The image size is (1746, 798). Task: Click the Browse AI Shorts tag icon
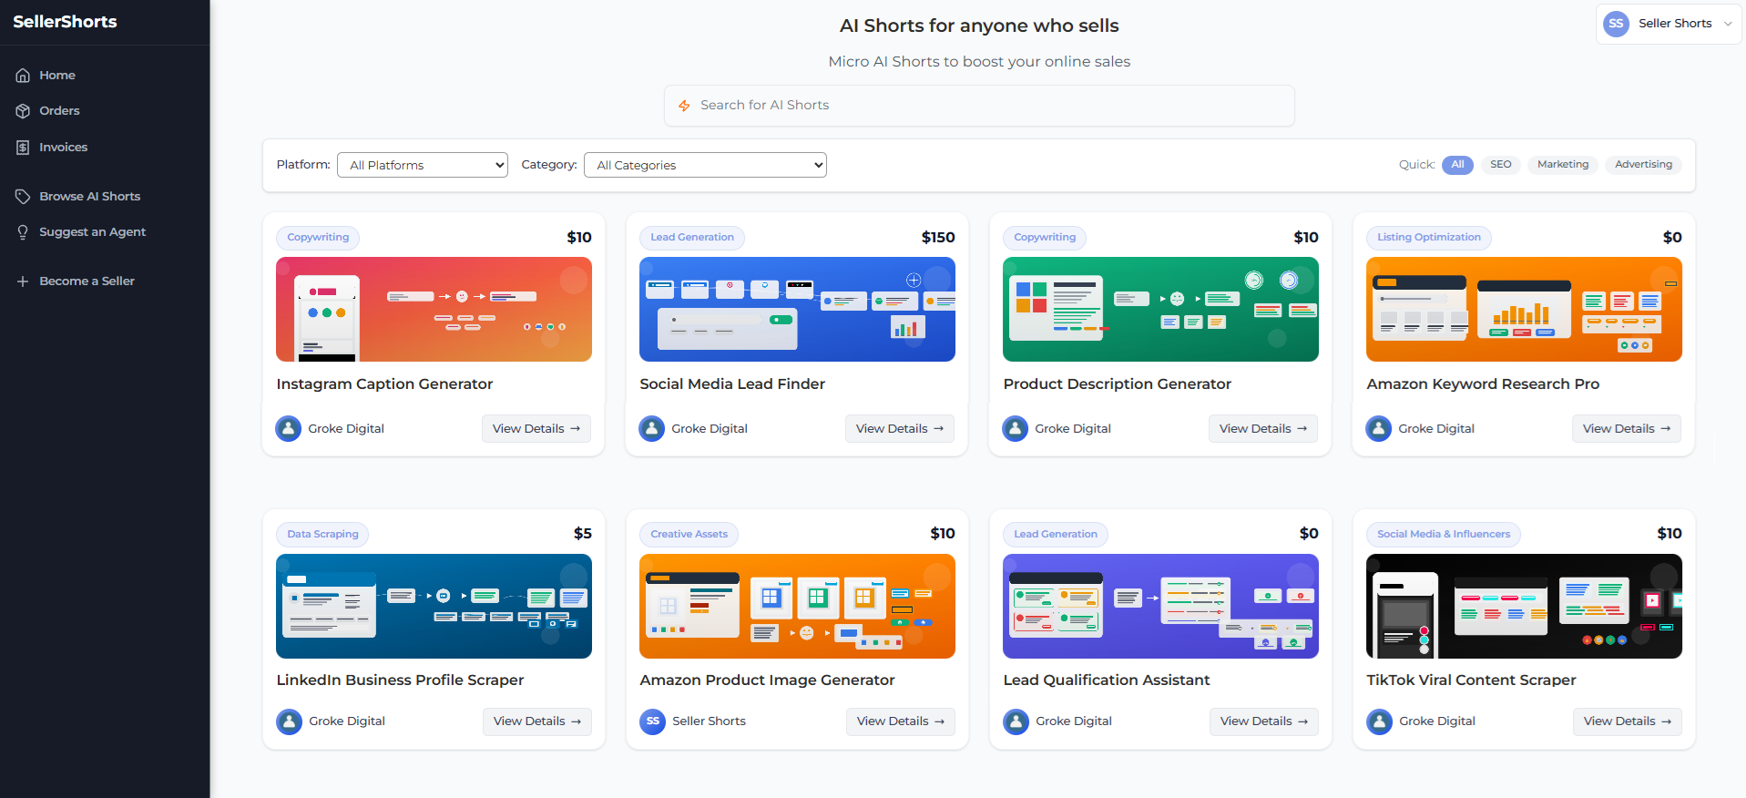coord(23,197)
